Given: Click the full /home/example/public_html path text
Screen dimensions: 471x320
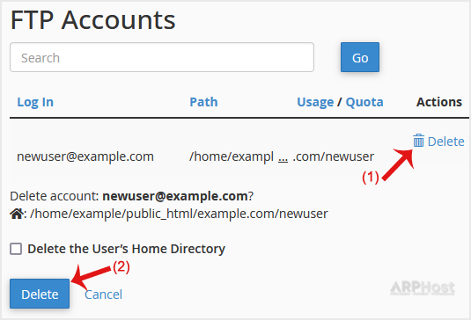Looking at the screenshot, I should click(x=179, y=214).
